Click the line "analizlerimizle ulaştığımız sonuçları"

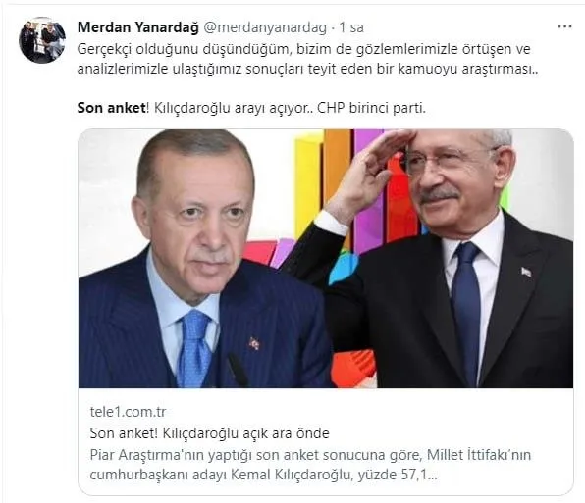tap(308, 70)
